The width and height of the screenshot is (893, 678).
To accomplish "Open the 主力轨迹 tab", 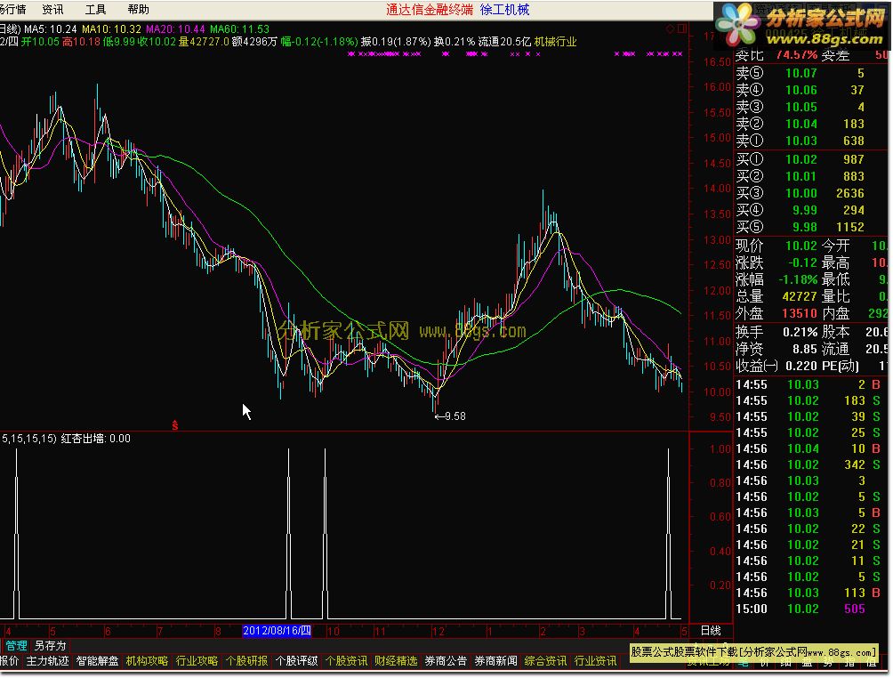I will coord(47,661).
